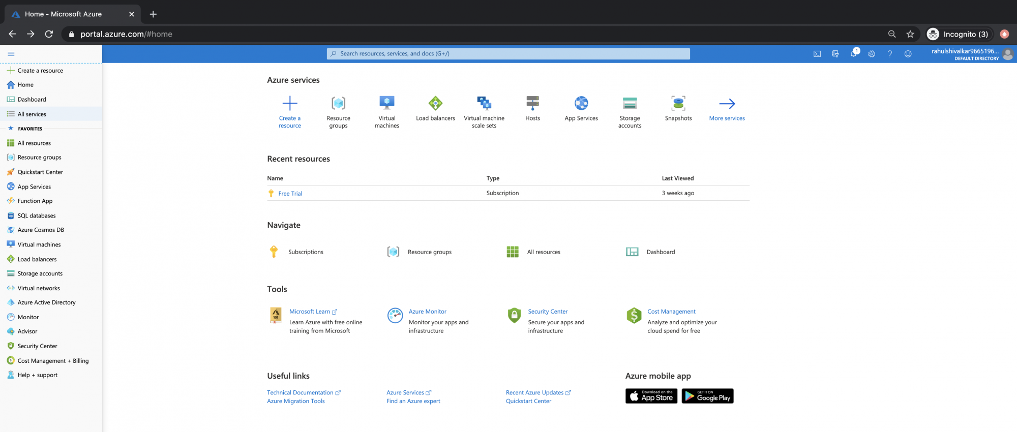Open Storage accounts service icon
1017x432 pixels.
630,104
